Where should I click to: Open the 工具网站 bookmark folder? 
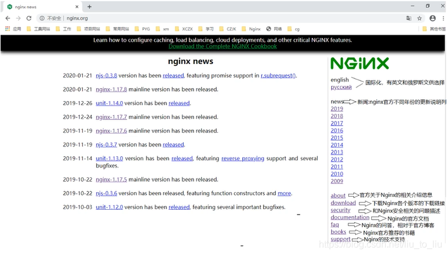click(x=38, y=29)
